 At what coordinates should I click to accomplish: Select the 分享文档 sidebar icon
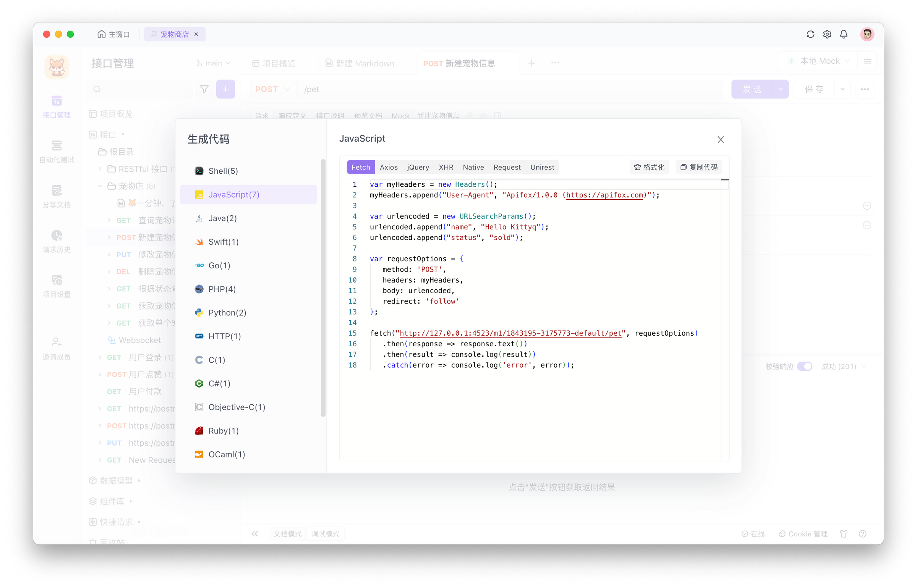pos(56,196)
